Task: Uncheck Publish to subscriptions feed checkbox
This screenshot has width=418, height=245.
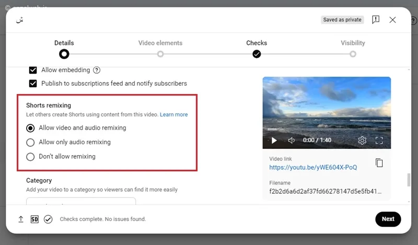Action: (x=33, y=84)
